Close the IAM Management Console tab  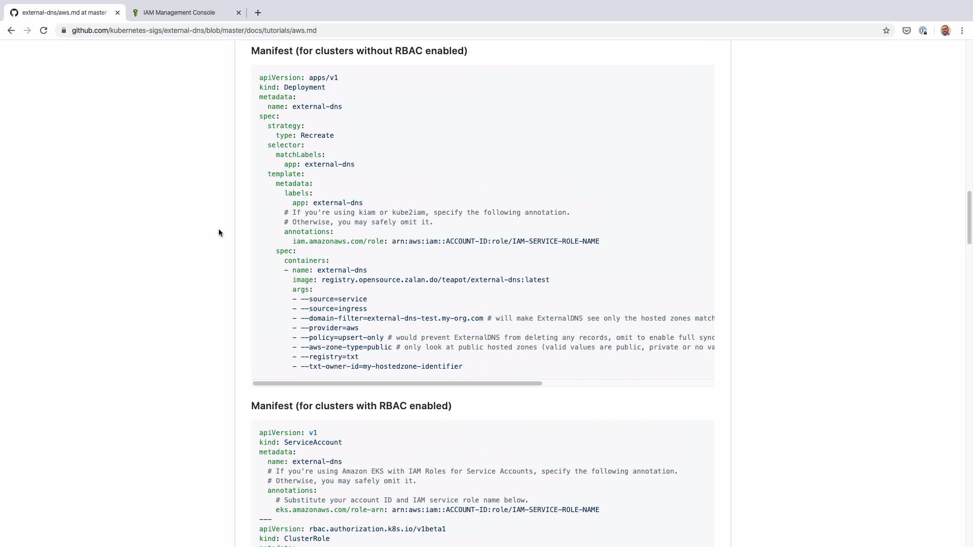coord(239,13)
